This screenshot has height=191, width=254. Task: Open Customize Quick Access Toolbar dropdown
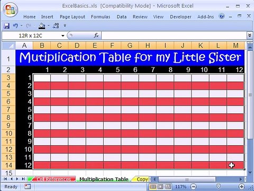point(65,25)
